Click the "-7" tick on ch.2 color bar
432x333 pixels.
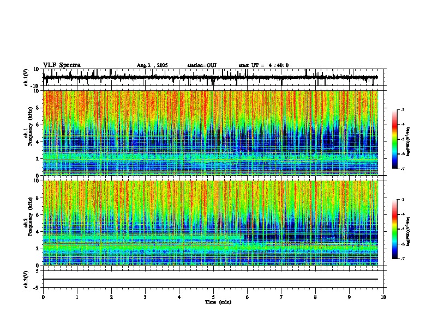(403, 259)
